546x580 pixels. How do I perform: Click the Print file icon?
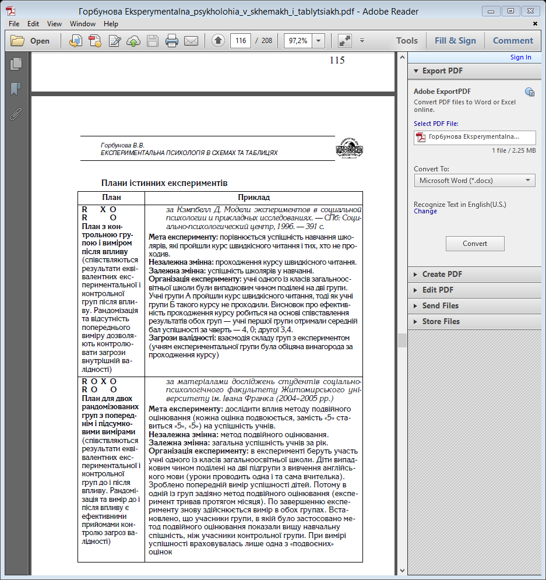coord(171,41)
